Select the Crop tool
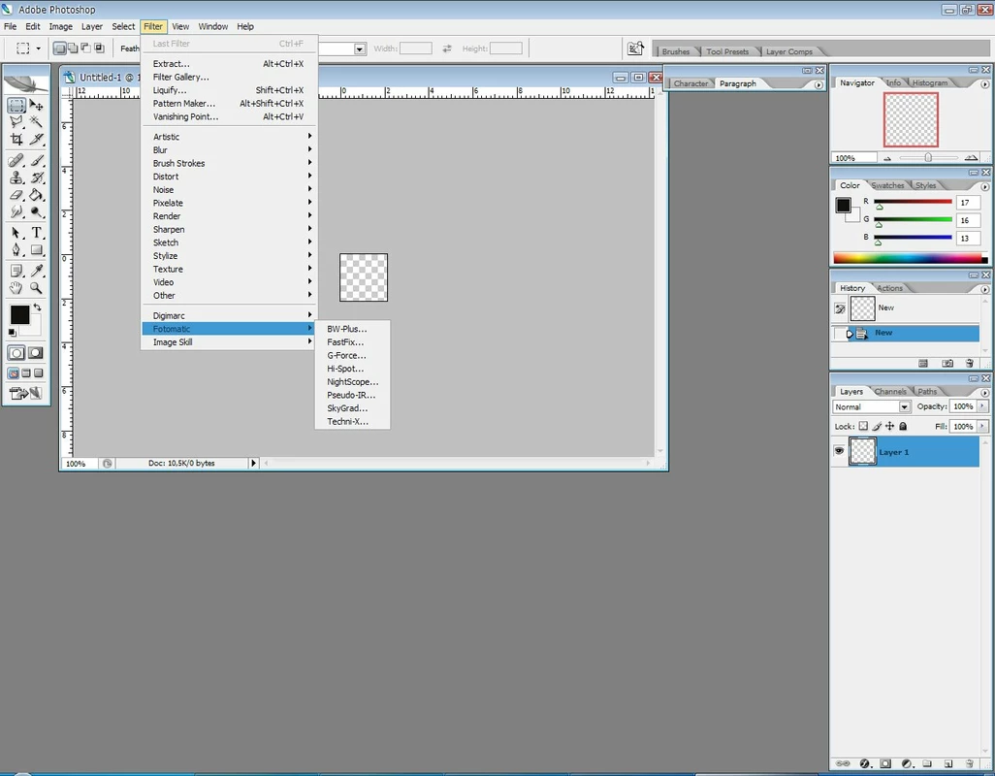 point(16,139)
